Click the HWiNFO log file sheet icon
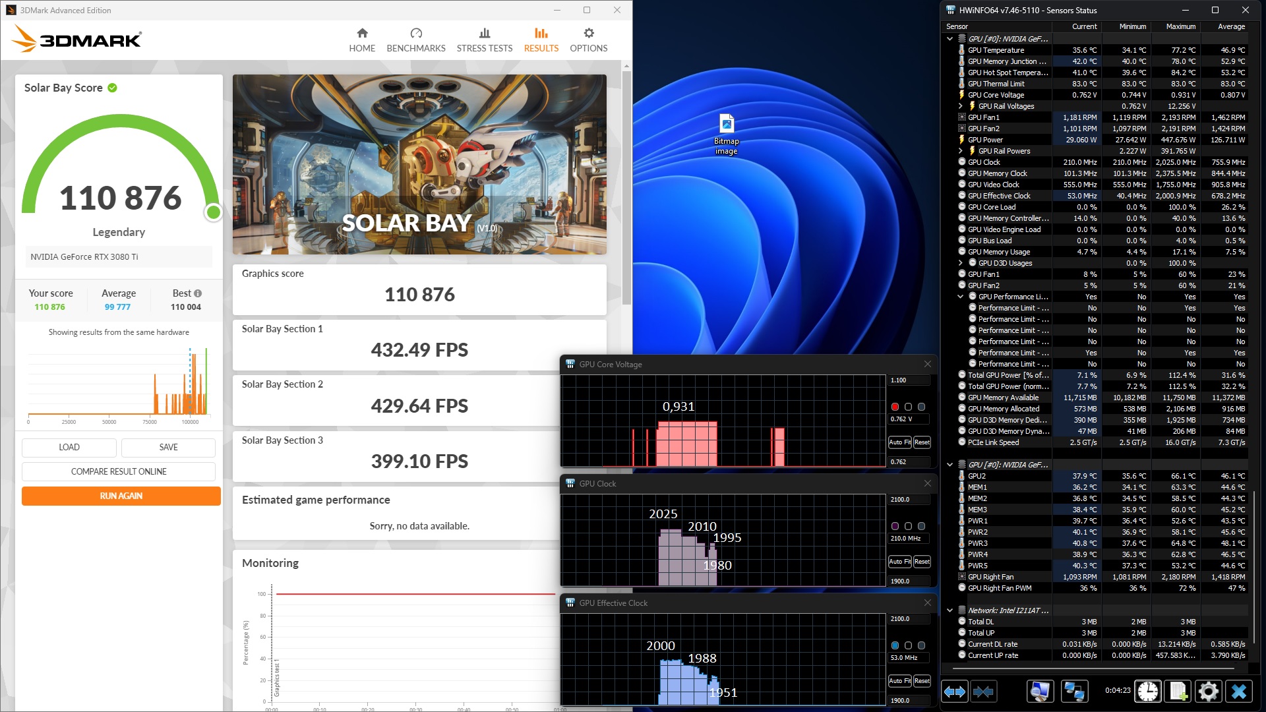 [x=1178, y=692]
